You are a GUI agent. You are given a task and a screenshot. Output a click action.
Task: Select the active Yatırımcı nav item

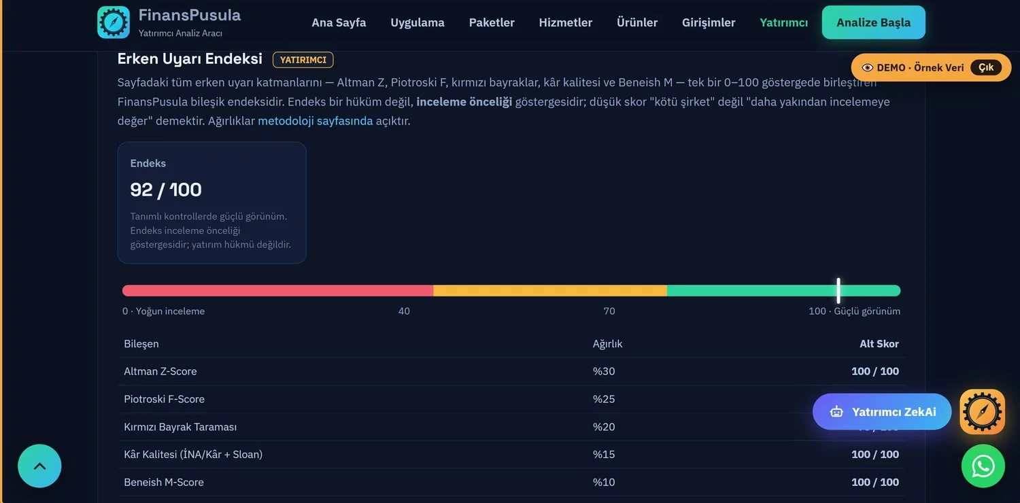[784, 22]
